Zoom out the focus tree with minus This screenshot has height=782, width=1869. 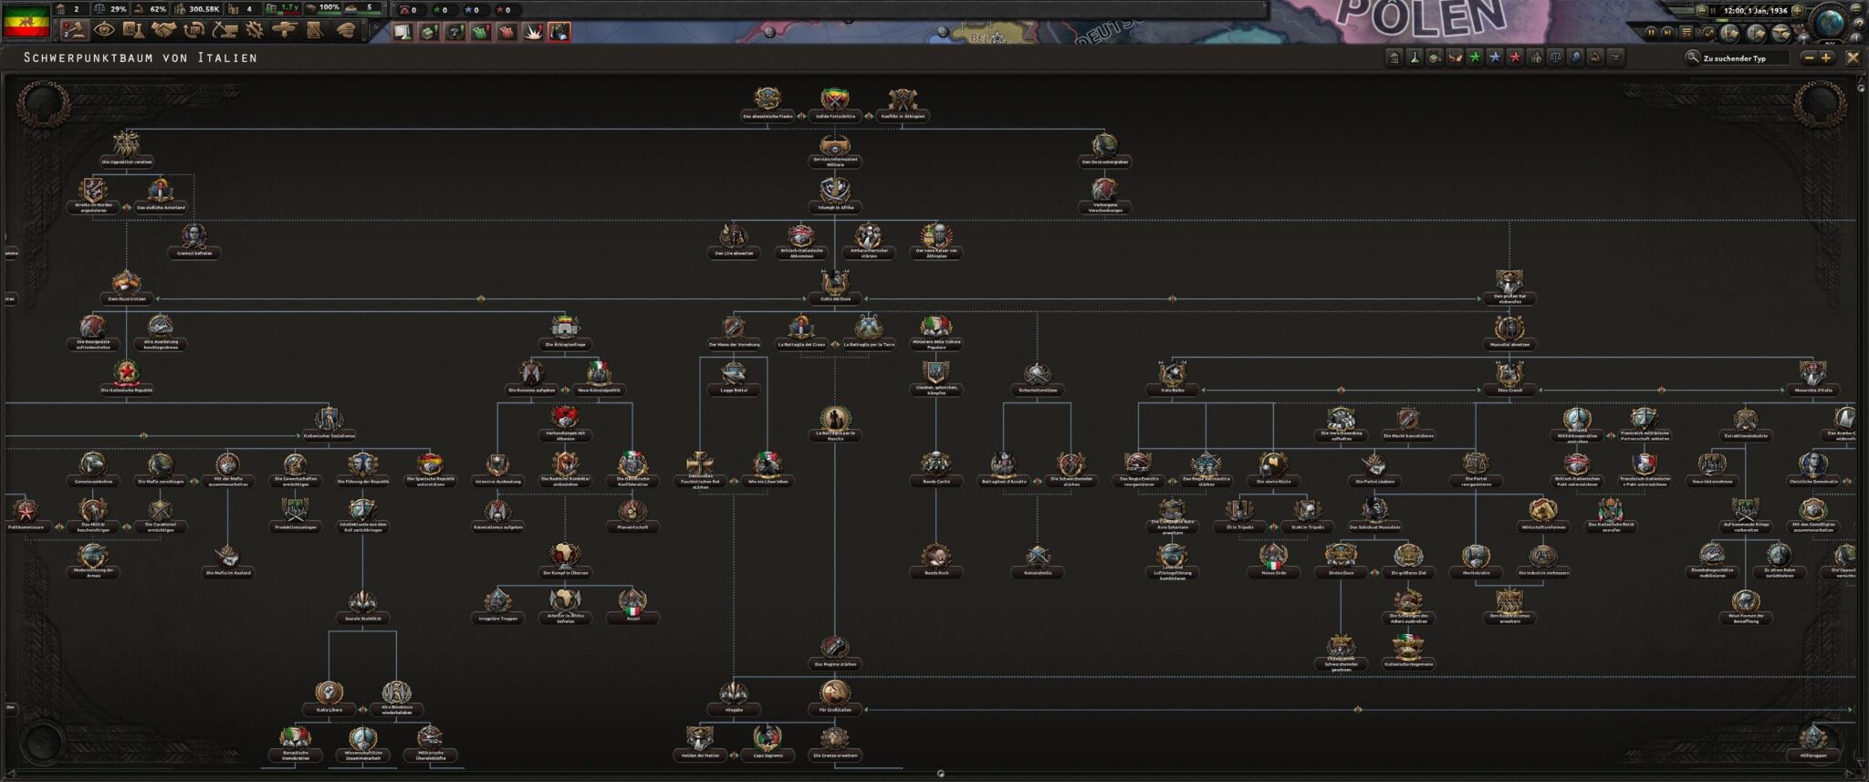pos(1809,57)
